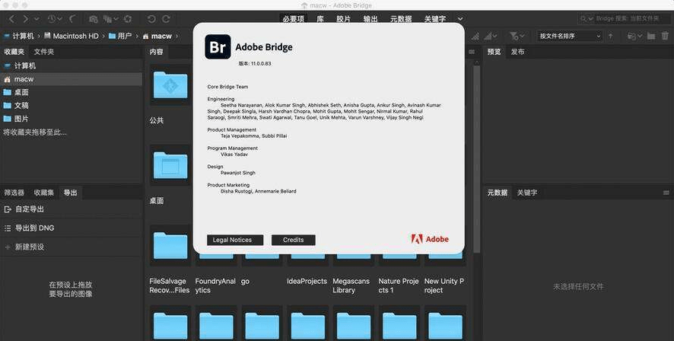This screenshot has height=341, width=674.
Task: Select the 桌面 folder thumbnail
Action: [x=170, y=165]
